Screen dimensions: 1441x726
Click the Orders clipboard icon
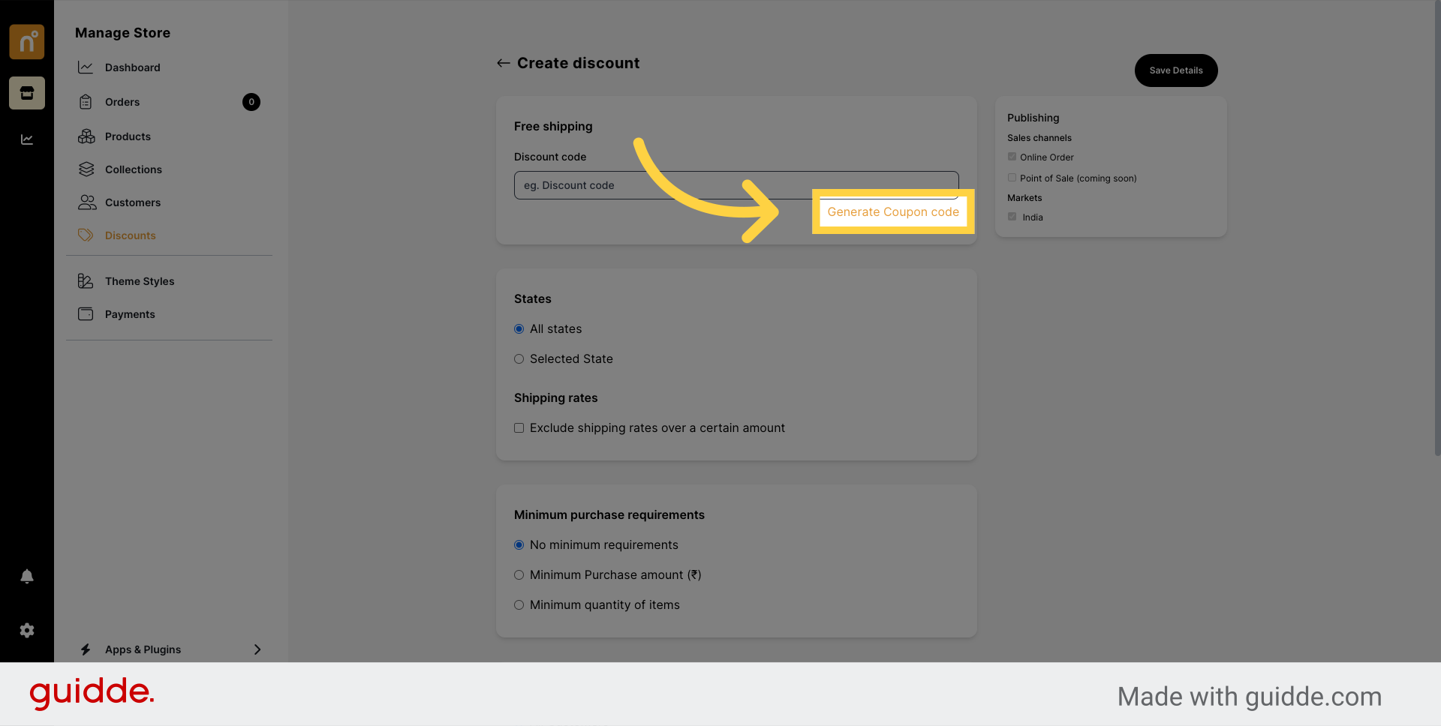86,102
